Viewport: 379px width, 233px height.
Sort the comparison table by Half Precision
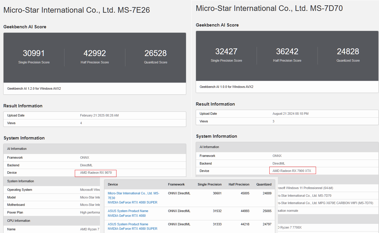click(239, 184)
